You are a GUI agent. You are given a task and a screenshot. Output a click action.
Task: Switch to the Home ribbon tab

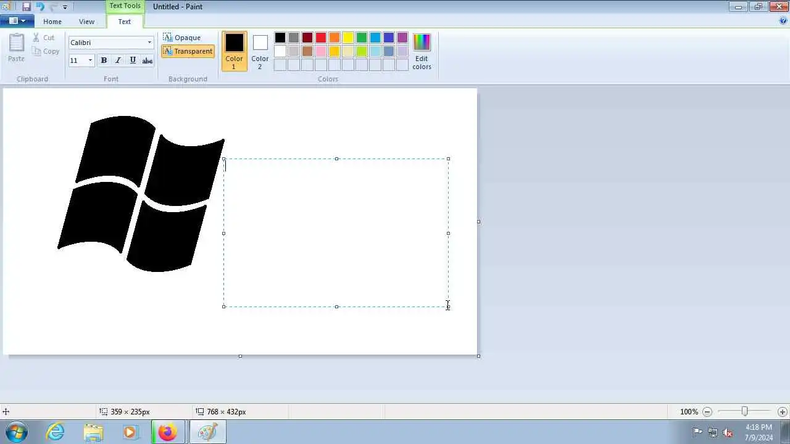click(52, 22)
